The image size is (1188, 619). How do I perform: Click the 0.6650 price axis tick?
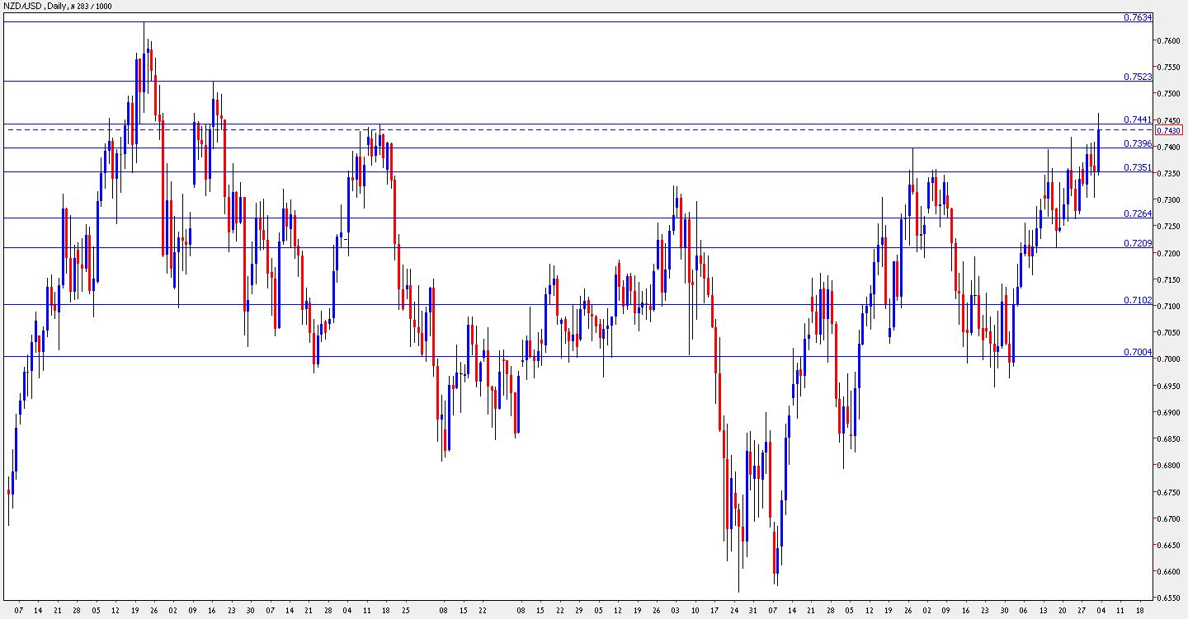pos(1169,546)
